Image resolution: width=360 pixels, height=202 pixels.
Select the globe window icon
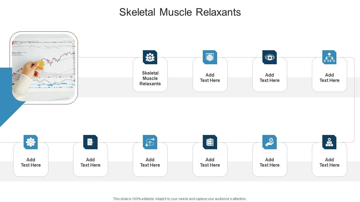210,57
